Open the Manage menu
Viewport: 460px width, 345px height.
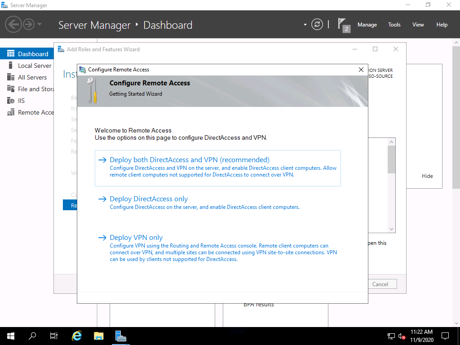point(367,25)
